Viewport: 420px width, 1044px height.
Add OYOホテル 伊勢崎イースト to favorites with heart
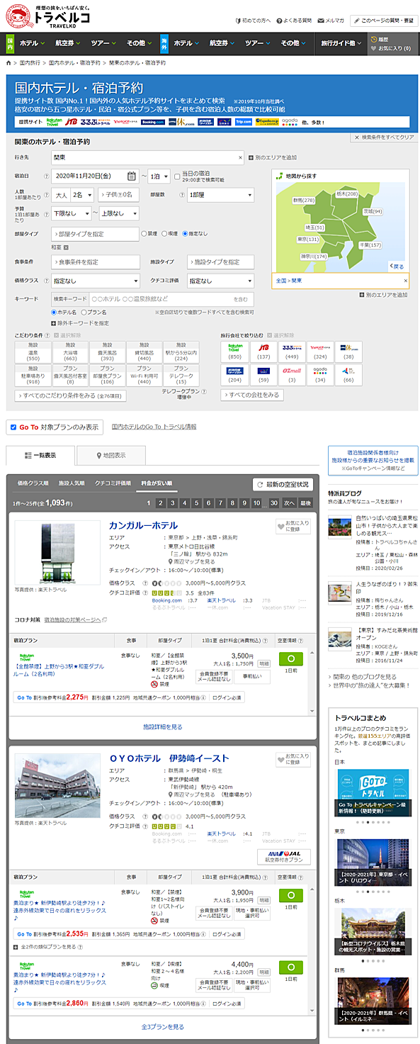coord(293,759)
